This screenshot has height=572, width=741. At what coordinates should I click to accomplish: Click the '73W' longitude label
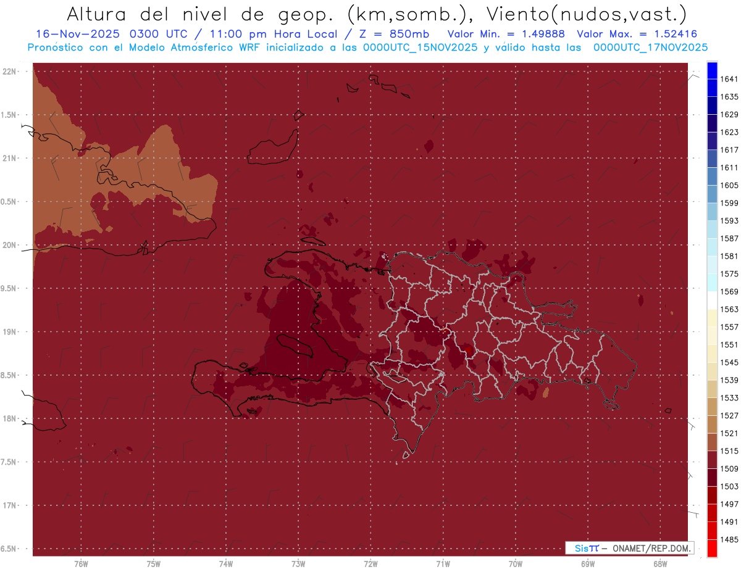click(x=298, y=563)
